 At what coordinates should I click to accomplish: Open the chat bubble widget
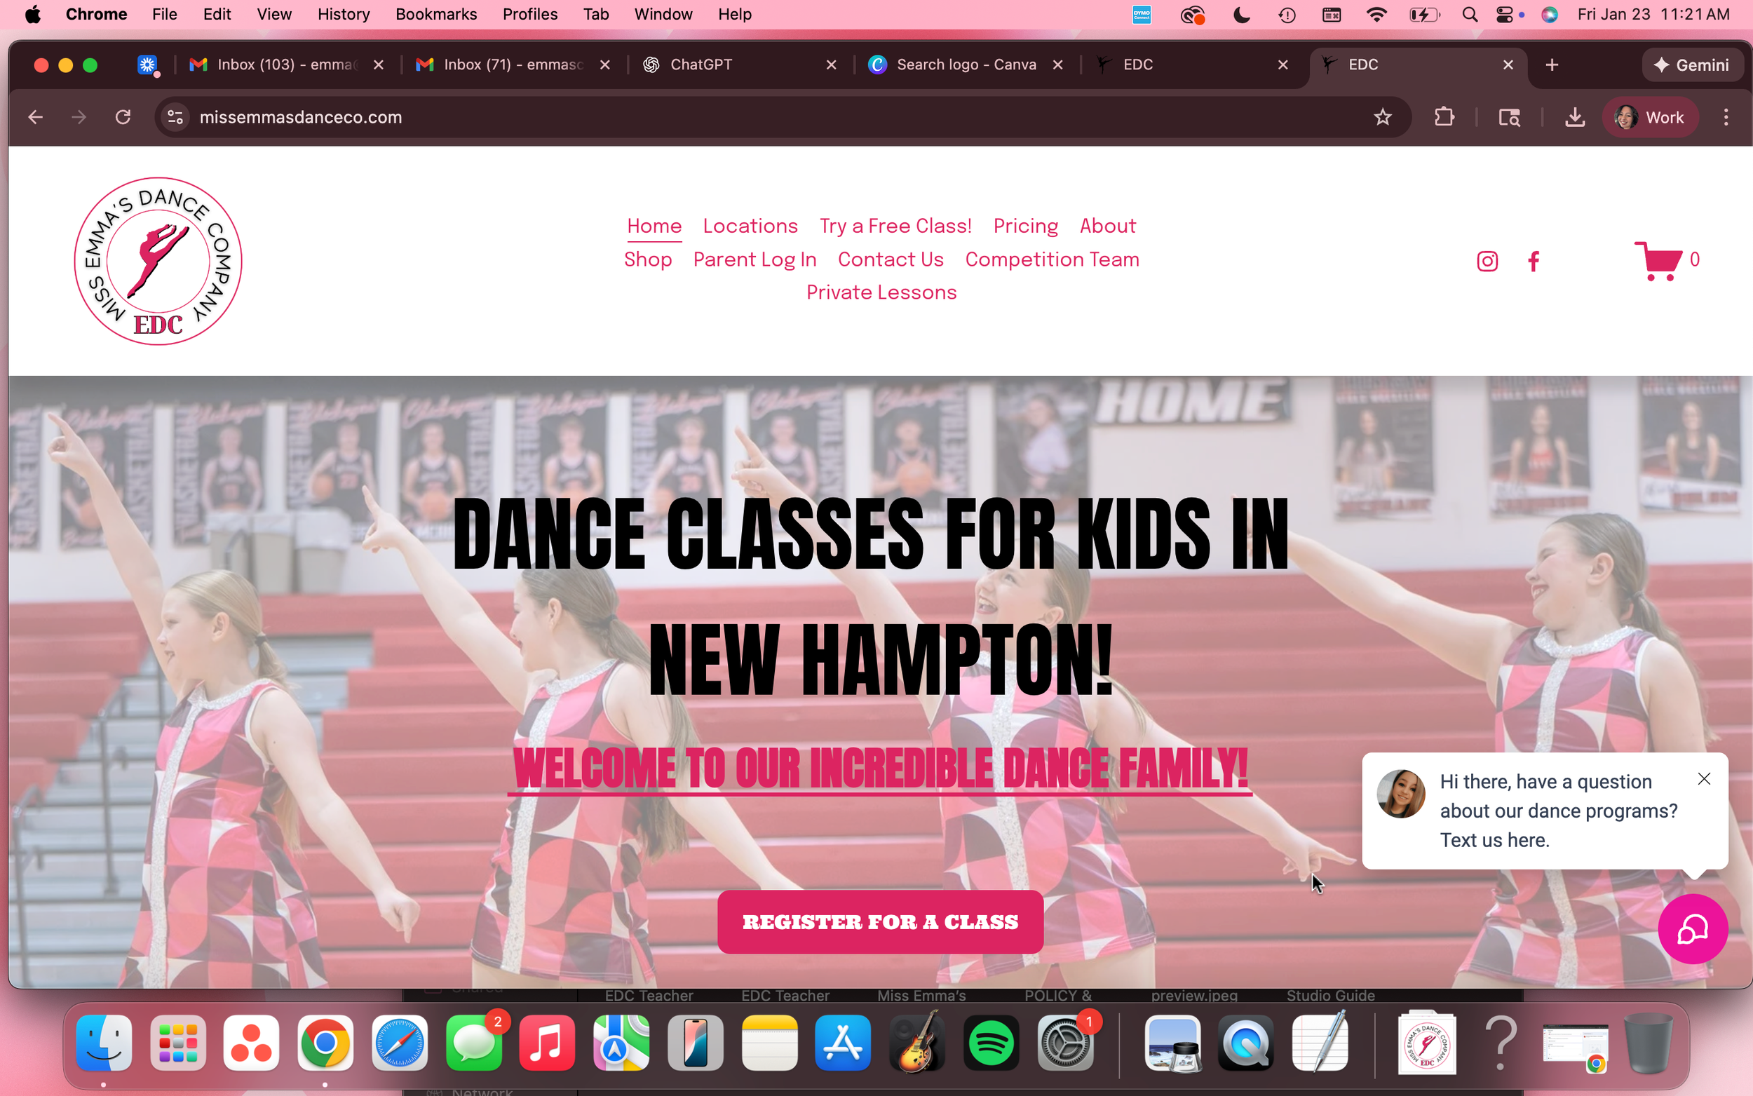[1692, 929]
